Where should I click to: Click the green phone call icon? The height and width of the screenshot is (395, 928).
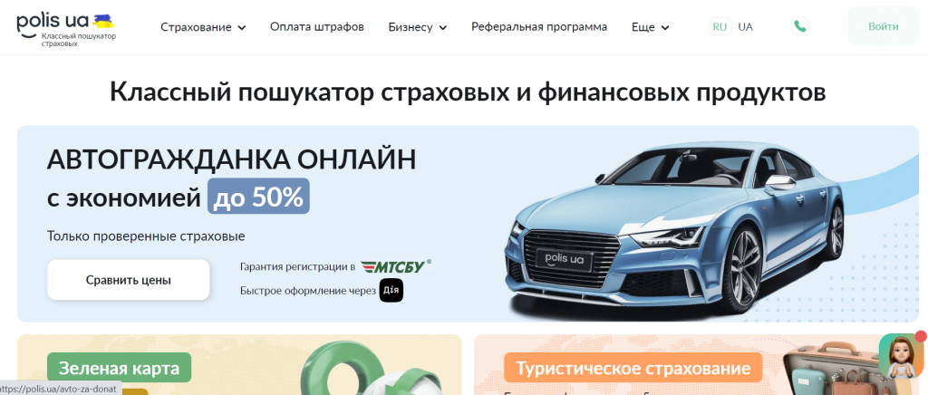[x=799, y=26]
